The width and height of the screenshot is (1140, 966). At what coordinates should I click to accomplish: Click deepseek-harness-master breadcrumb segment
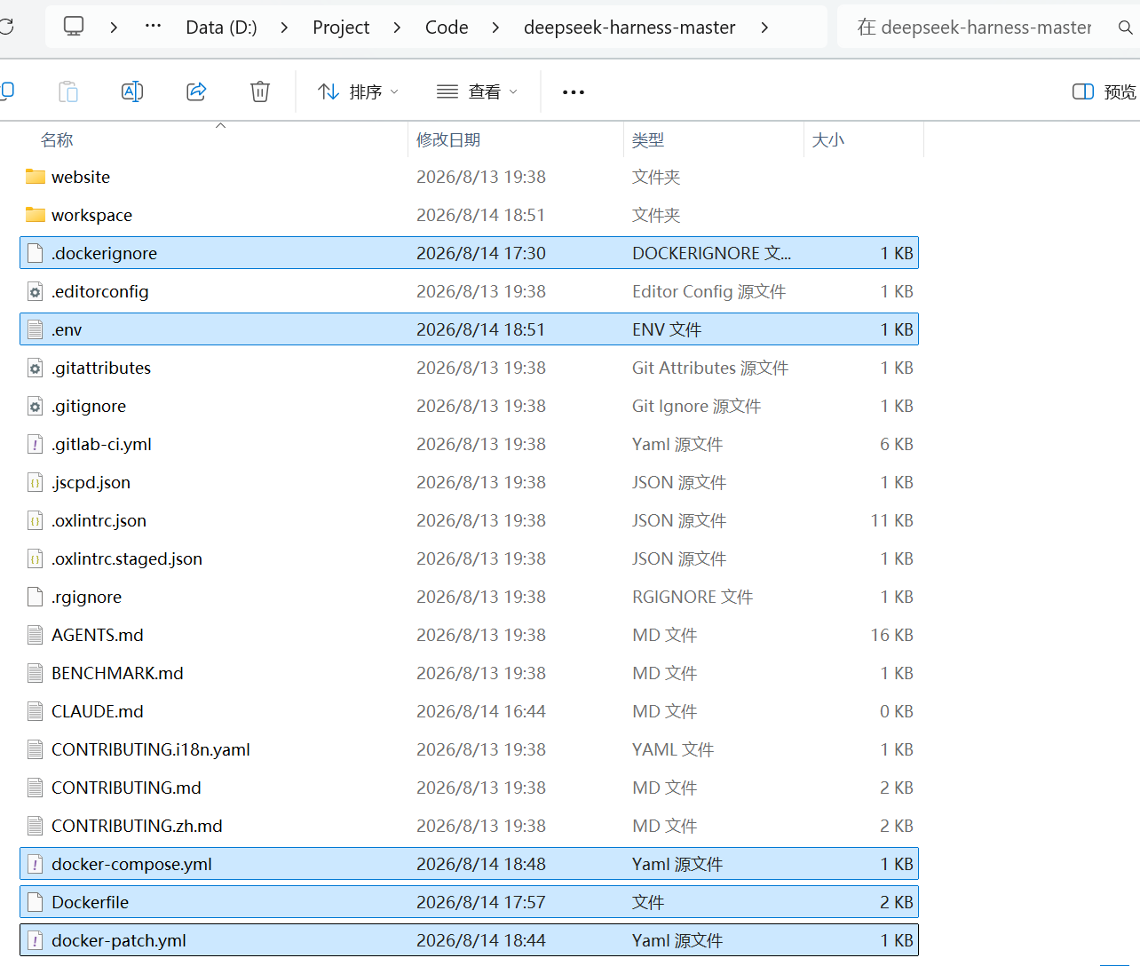629,28
